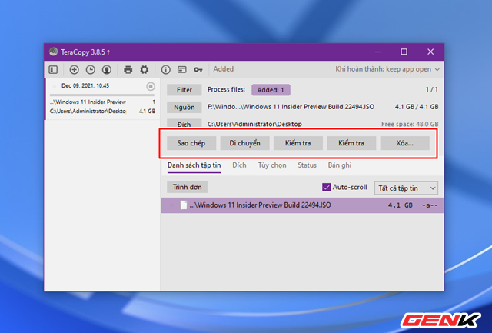Click 'Kiểm tra' button beside 'Di chuyển'
This screenshot has height=333, width=492.
(298, 143)
